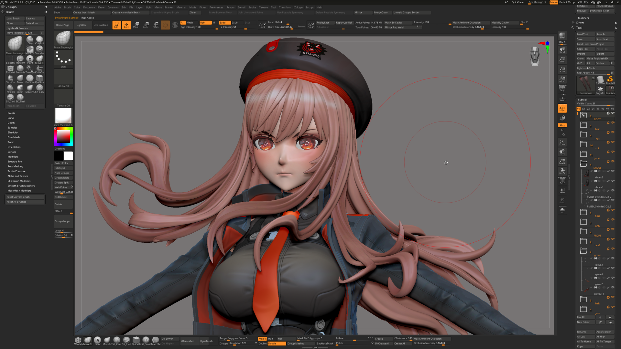This screenshot has height=349, width=621.
Task: Select the SliceCurve brush
Action: [x=10, y=79]
